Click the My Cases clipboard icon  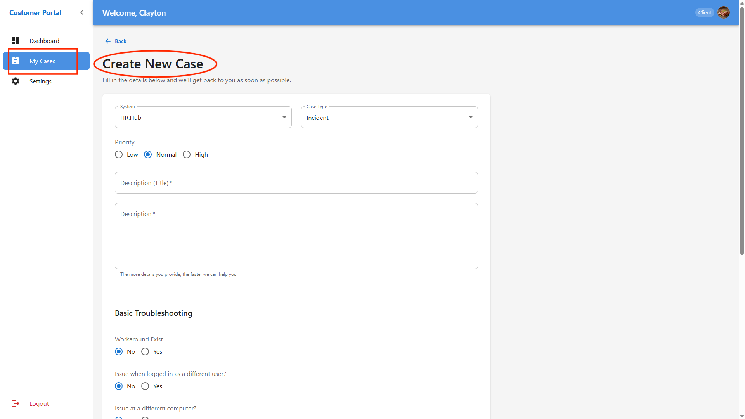tap(16, 61)
